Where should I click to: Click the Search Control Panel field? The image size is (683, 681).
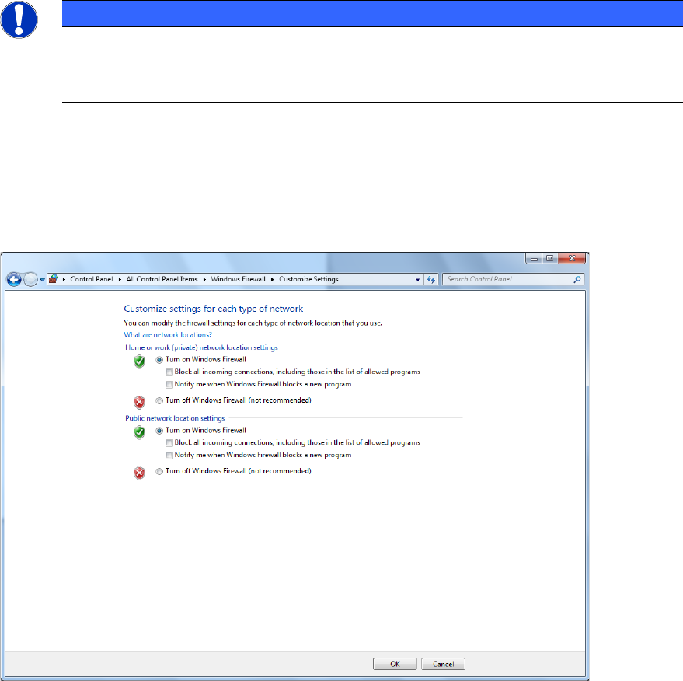pos(513,279)
